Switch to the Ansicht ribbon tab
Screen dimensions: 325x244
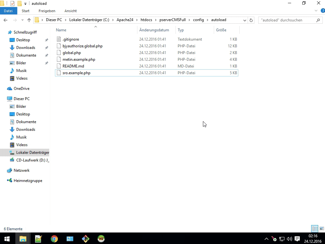[70, 11]
